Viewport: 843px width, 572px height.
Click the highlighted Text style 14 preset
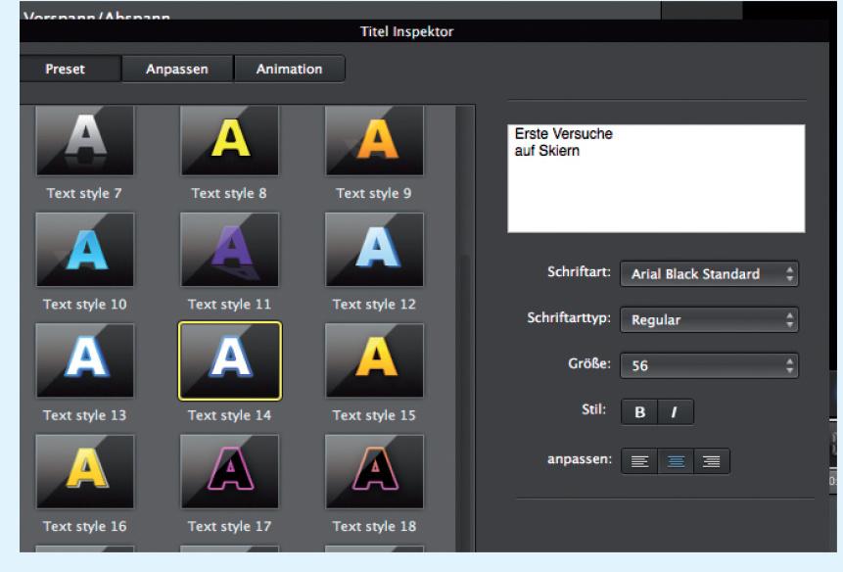pyautogui.click(x=229, y=360)
